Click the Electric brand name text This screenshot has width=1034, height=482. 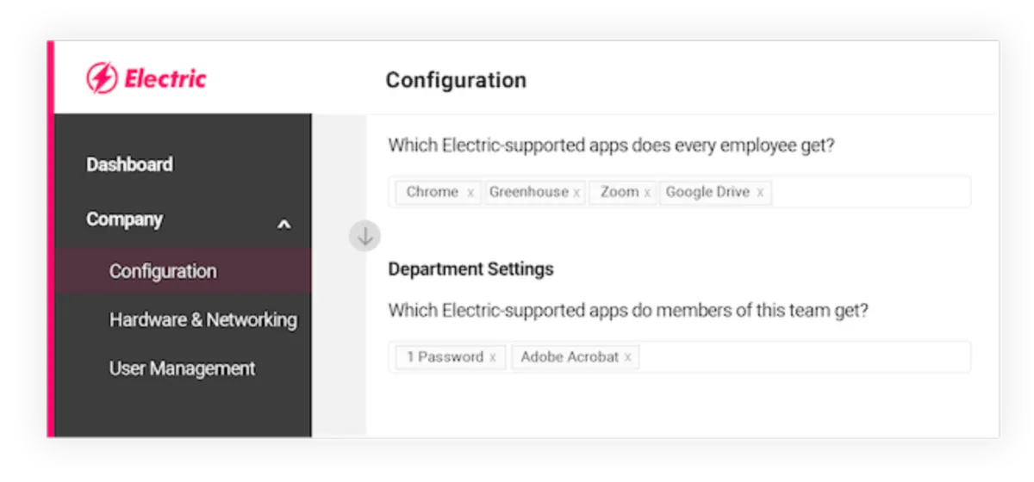click(165, 79)
